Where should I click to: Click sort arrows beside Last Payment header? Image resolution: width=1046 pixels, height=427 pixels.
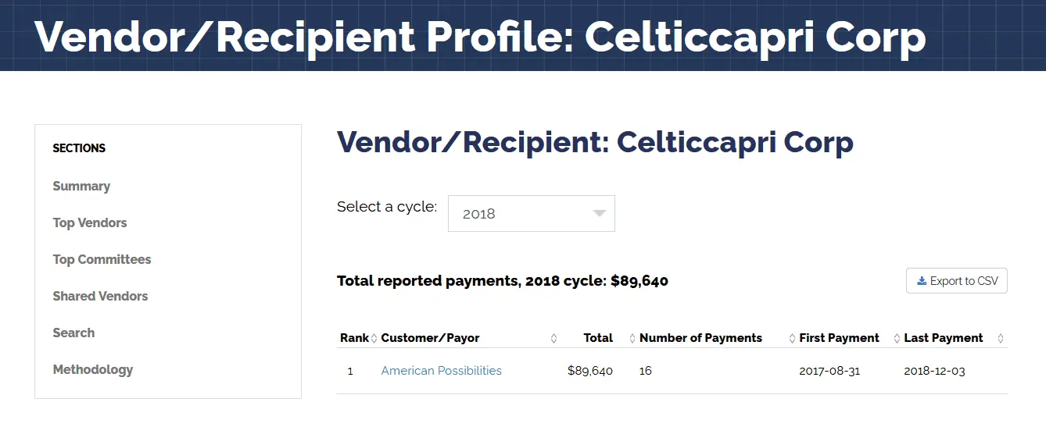pyautogui.click(x=1001, y=338)
